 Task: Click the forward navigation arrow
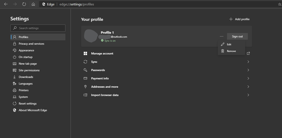pyautogui.click(x=15, y=4)
